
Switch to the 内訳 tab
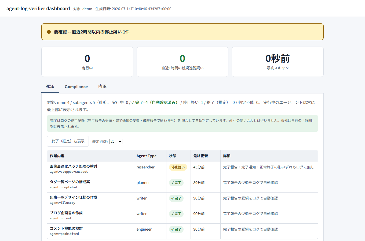pyautogui.click(x=102, y=86)
